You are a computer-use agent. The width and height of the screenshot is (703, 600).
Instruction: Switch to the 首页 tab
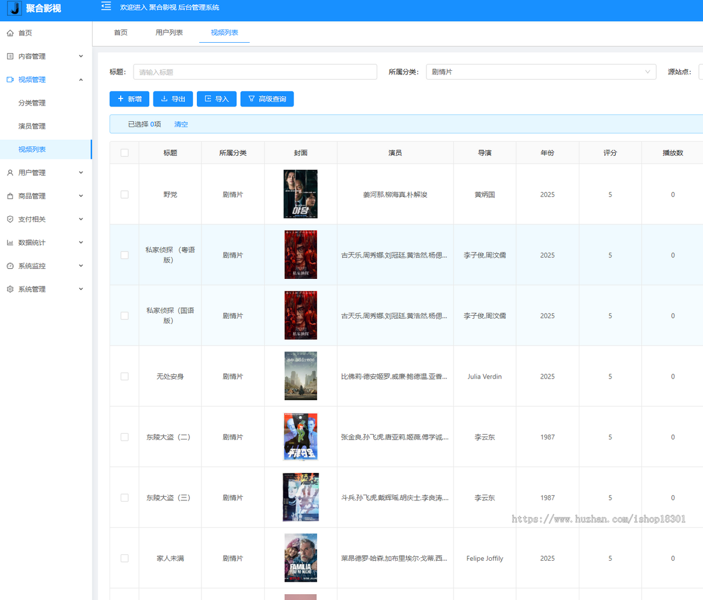pos(121,33)
